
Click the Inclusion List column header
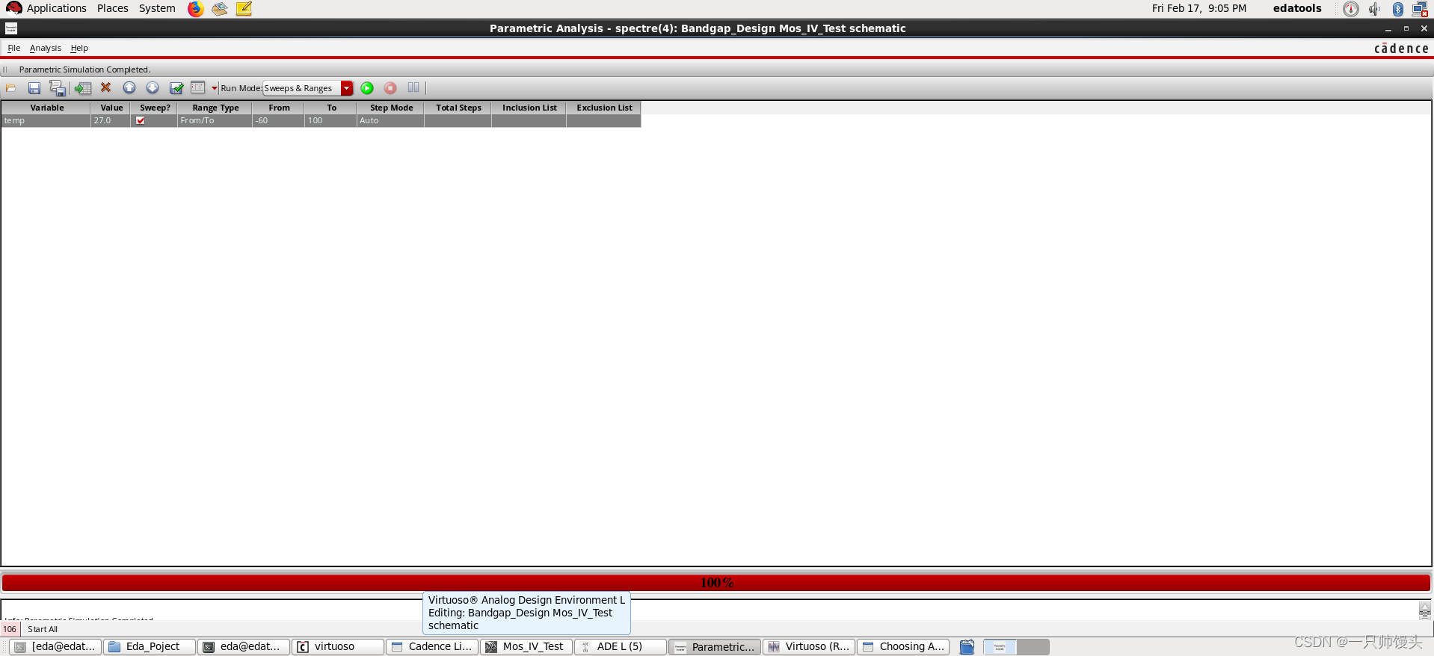pyautogui.click(x=529, y=108)
